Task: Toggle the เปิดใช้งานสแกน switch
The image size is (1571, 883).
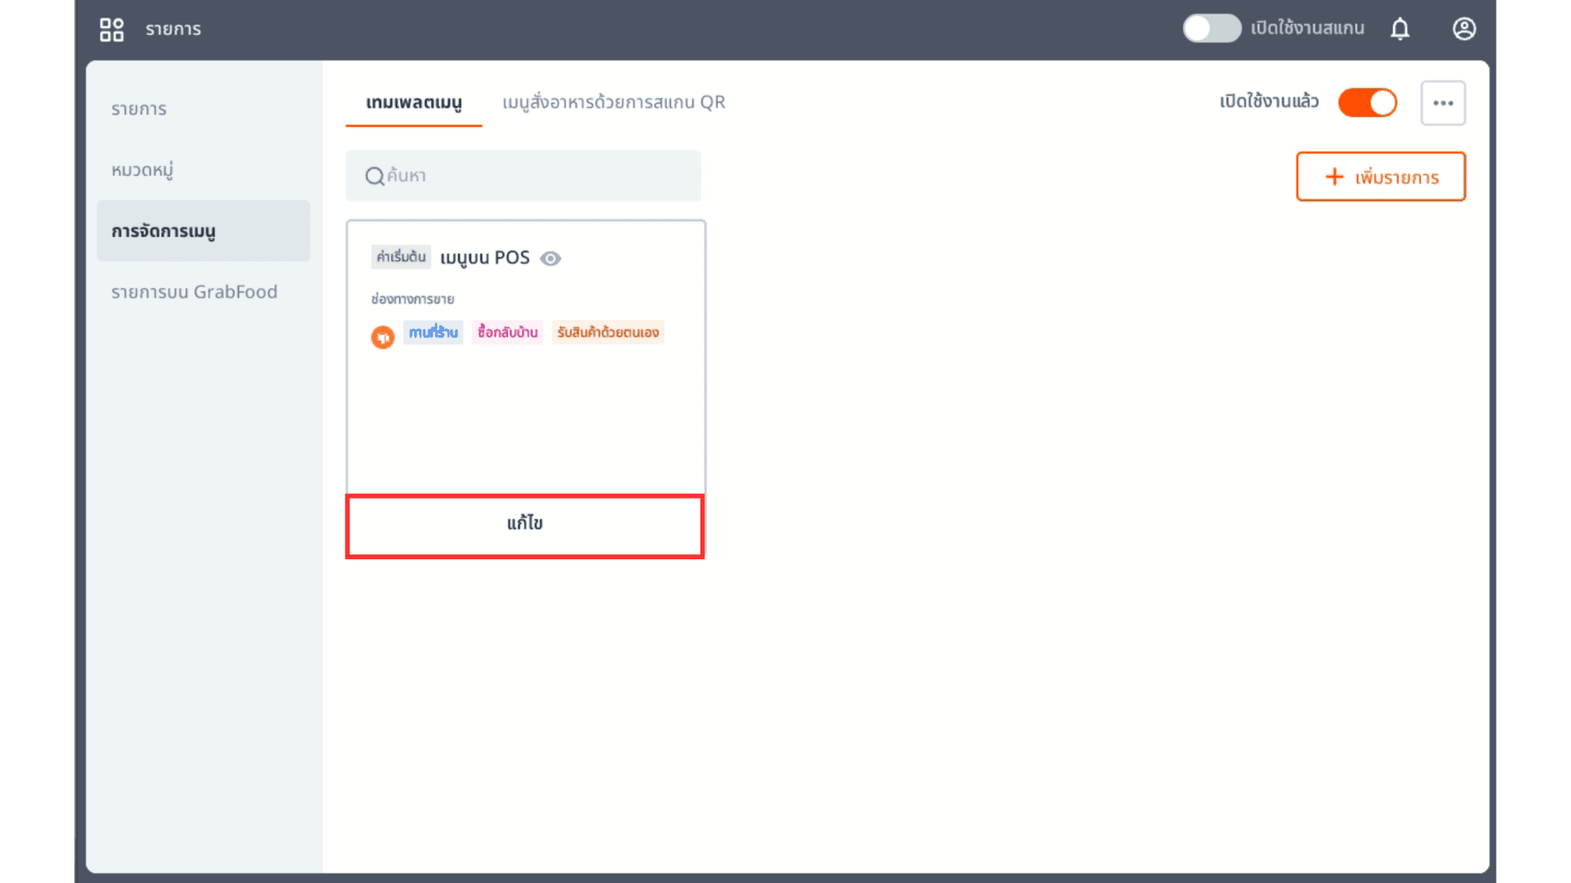Action: (1212, 29)
